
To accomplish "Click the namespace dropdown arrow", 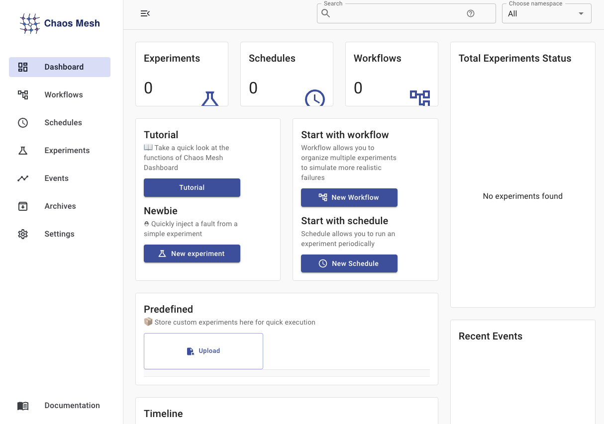I will tap(581, 14).
